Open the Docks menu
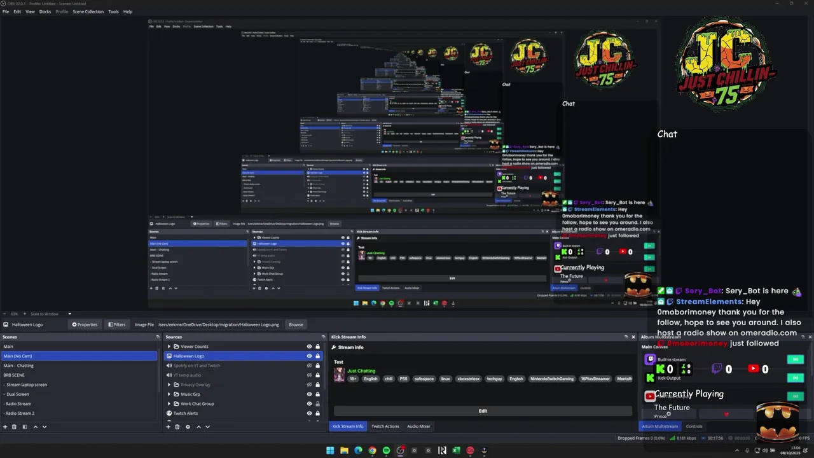The height and width of the screenshot is (458, 814). pyautogui.click(x=45, y=11)
